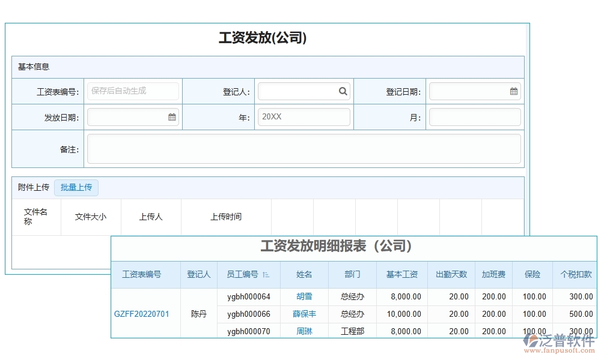Click the search magnifier in 登记人 field
The width and height of the screenshot is (601, 360).
pyautogui.click(x=343, y=91)
